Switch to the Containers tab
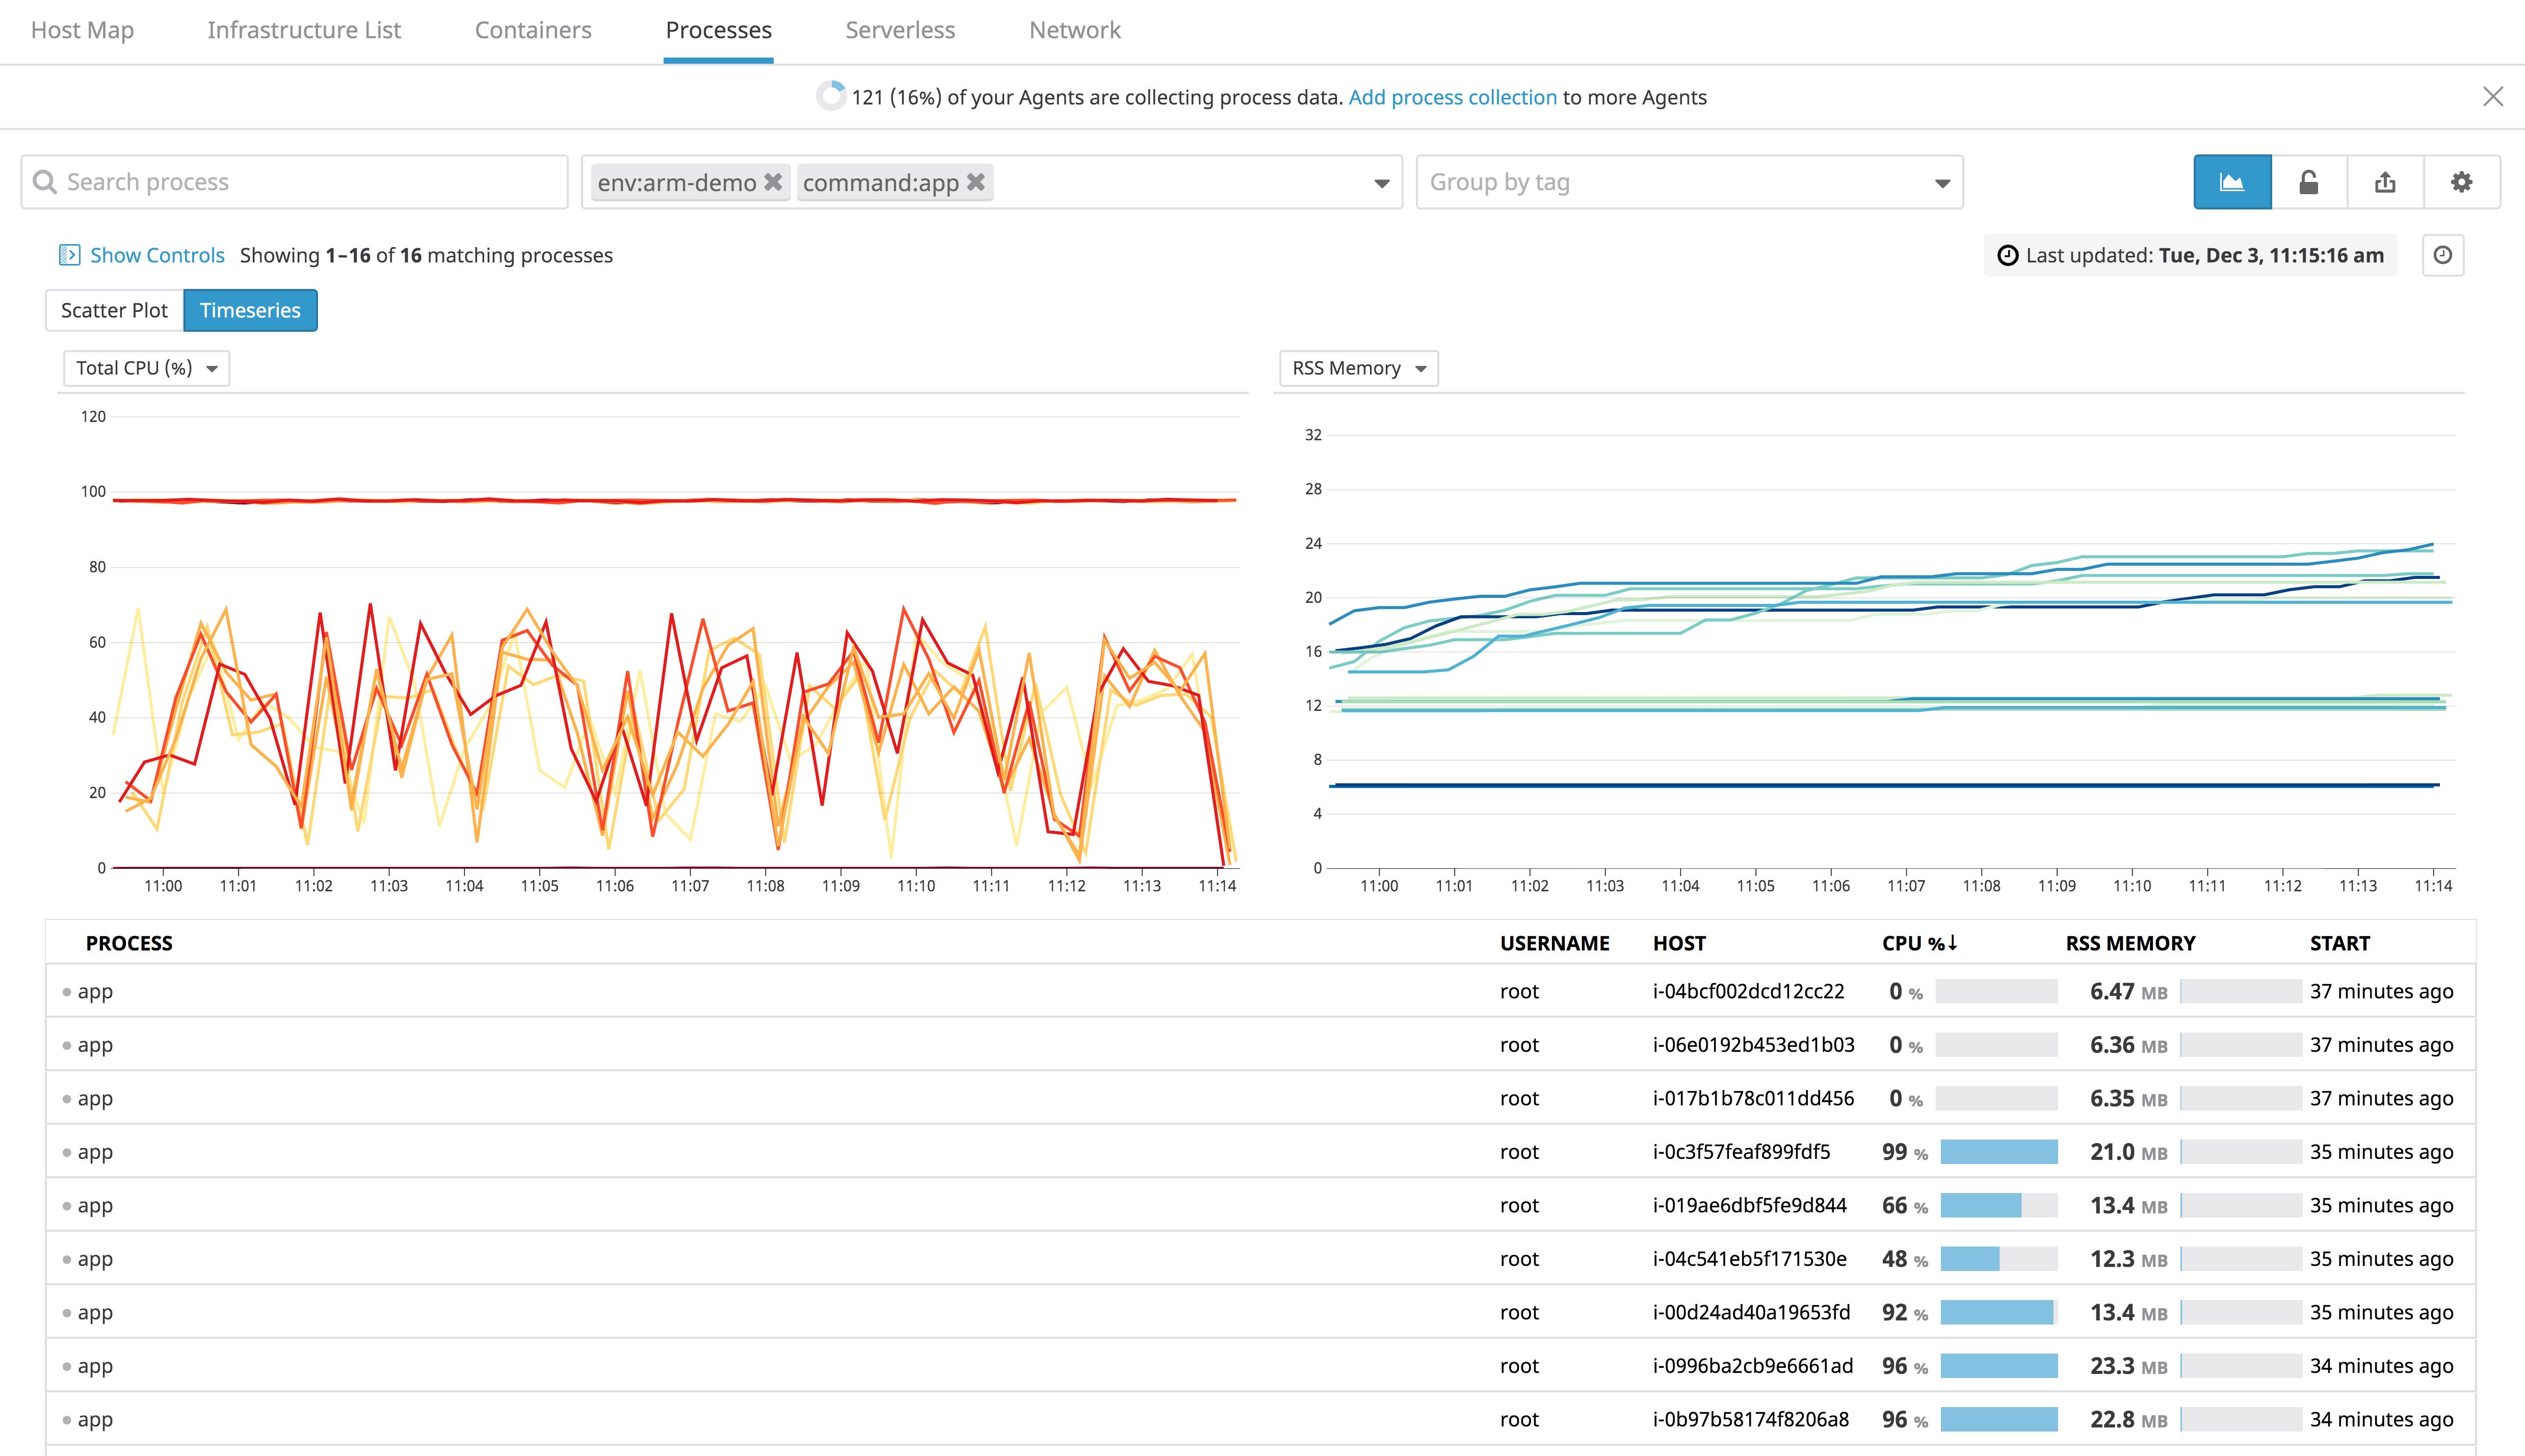The image size is (2525, 1456). 533,30
